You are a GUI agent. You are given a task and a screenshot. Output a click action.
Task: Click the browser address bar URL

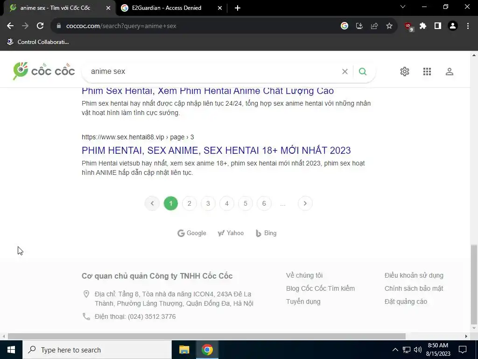[x=121, y=26]
